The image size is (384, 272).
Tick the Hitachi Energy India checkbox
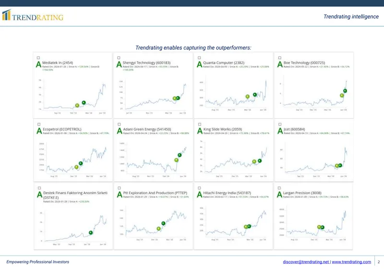199,188
